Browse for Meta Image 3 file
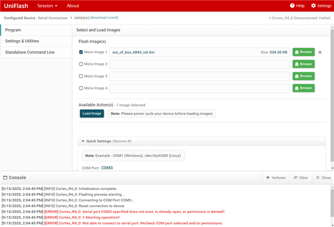Image resolution: width=334 pixels, height=227 pixels. coord(304,76)
